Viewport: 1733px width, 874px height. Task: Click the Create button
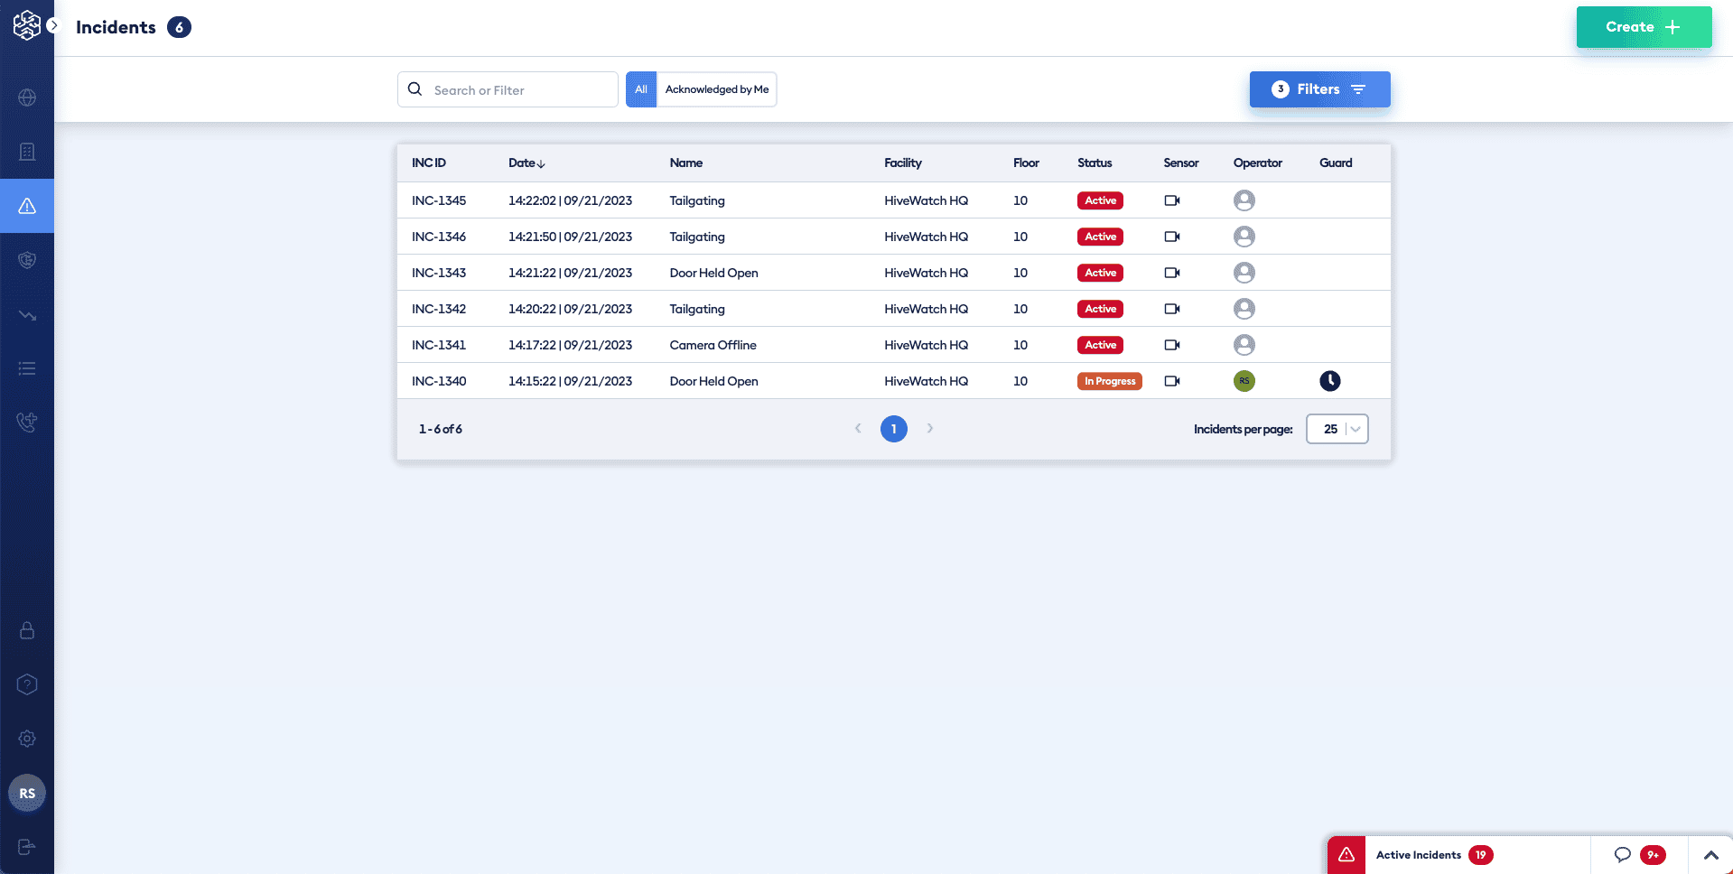click(x=1644, y=27)
